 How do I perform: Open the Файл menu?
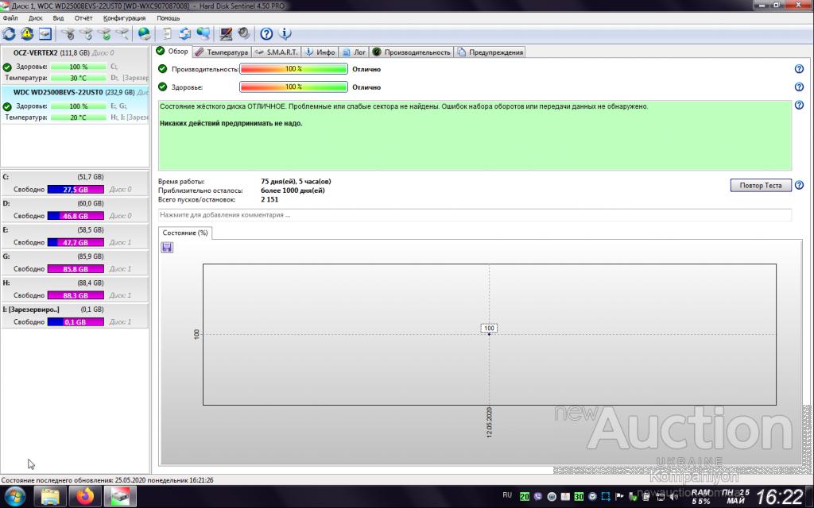coord(10,17)
